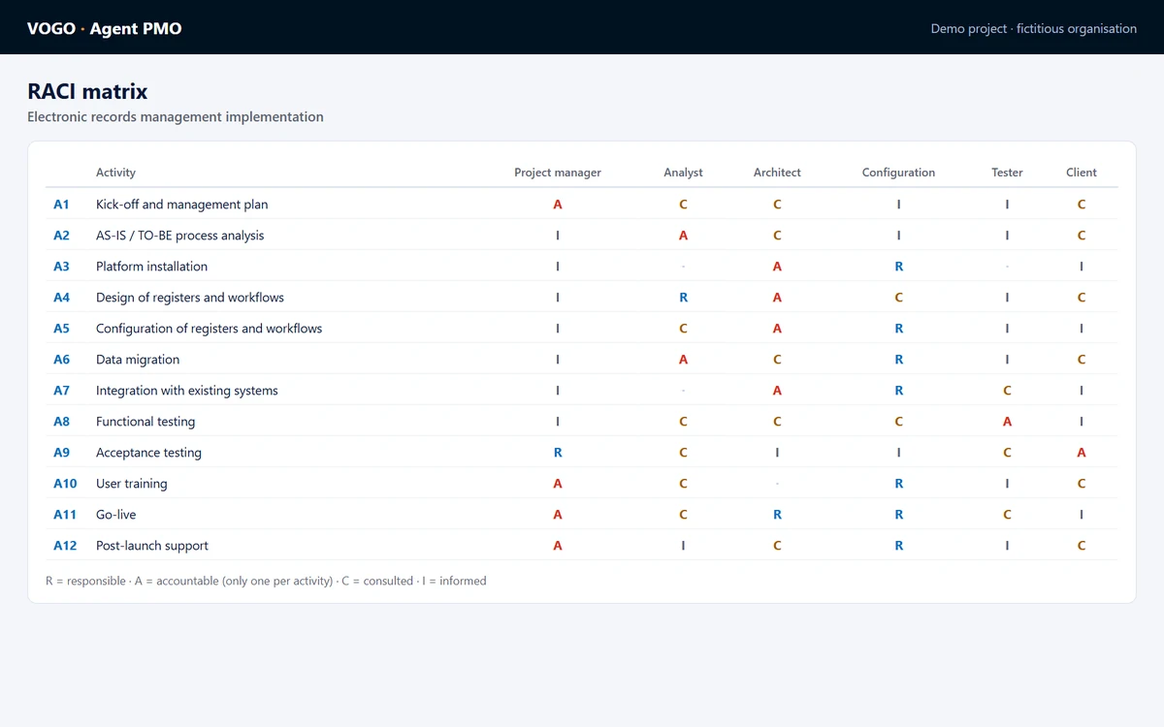Click the Analyst 'R' in Design of registers row
The width and height of the screenshot is (1164, 727).
click(683, 298)
